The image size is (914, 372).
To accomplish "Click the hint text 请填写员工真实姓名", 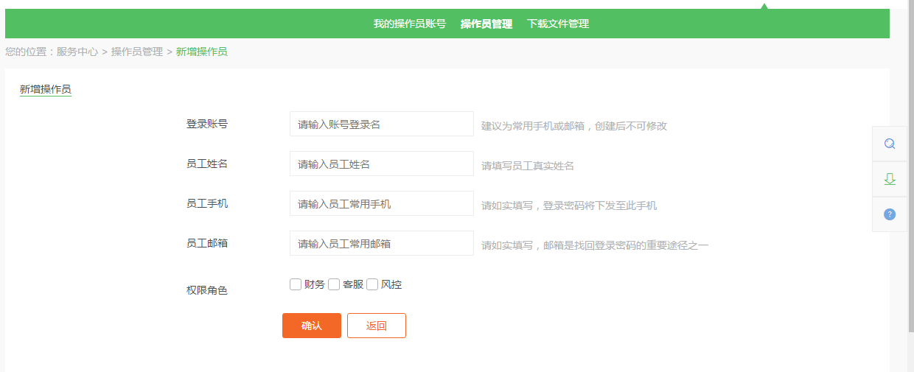I will [x=528, y=166].
